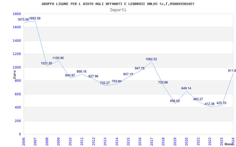This screenshot has width=236, height=147.
Task: Click the 827.96 value label
Action: click(93, 76)
